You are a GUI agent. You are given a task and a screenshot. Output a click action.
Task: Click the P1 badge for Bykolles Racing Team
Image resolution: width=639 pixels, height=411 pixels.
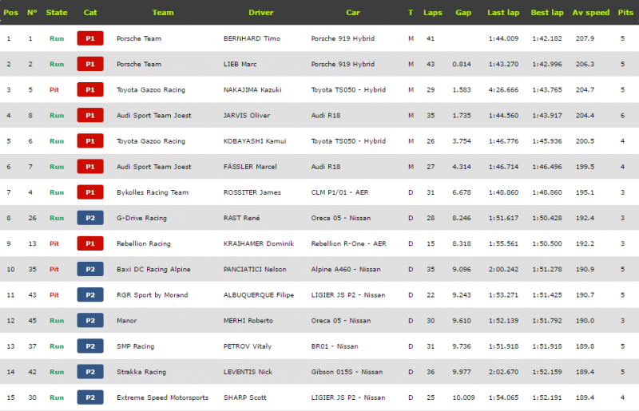(90, 192)
